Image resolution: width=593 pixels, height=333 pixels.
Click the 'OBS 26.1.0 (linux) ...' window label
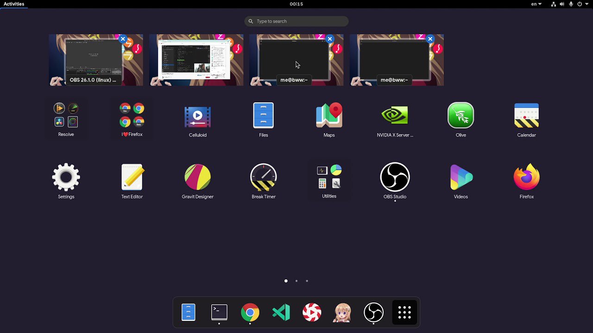pos(93,80)
